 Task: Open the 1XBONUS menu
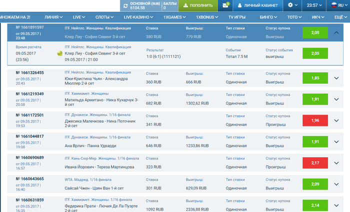coord(207,17)
